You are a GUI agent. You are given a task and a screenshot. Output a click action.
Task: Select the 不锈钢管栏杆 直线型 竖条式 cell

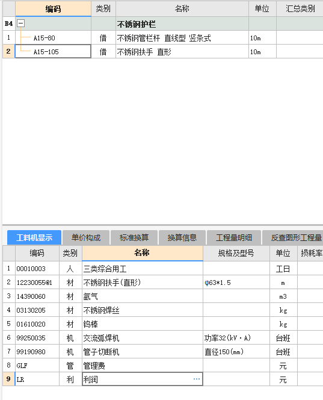click(182, 38)
